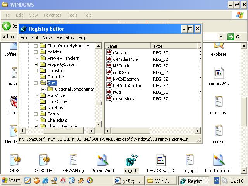Select the RunOnceEx key

click(x=59, y=102)
